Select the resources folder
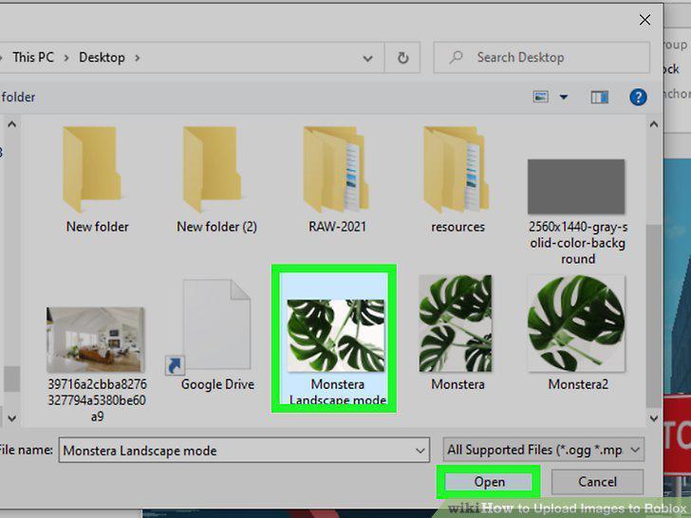The height and width of the screenshot is (518, 691). click(457, 170)
